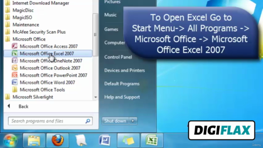
Task: Click the programs list scrollbar thumb
Action: [95, 35]
